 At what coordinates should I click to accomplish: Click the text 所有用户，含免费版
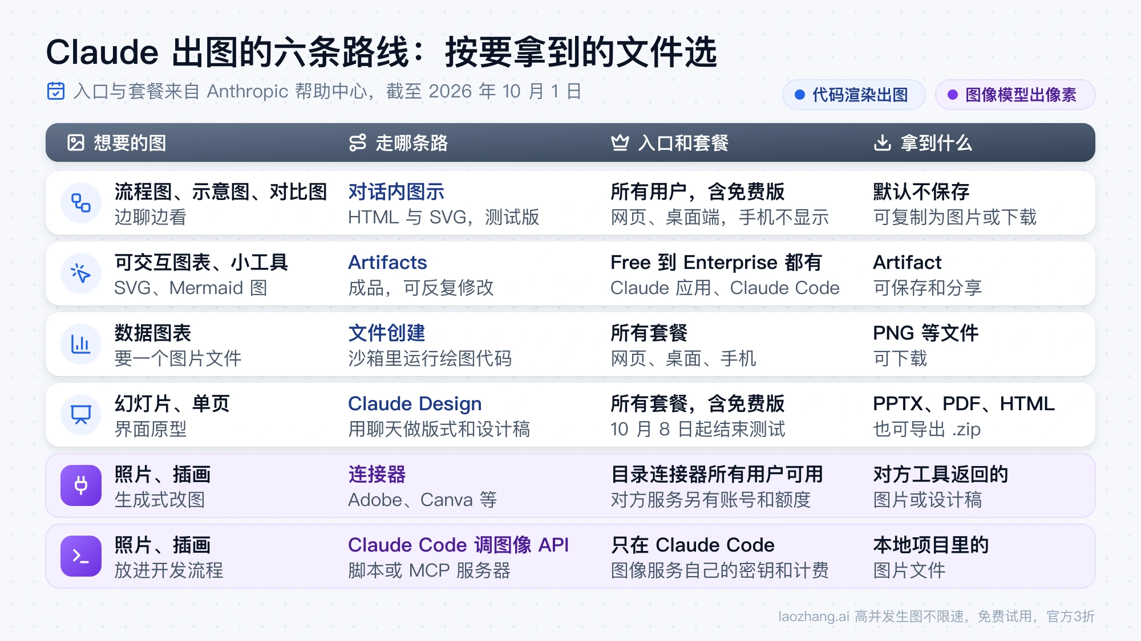(698, 192)
